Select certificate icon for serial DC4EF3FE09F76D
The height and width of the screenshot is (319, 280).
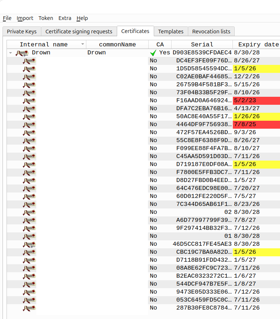tap(29, 61)
